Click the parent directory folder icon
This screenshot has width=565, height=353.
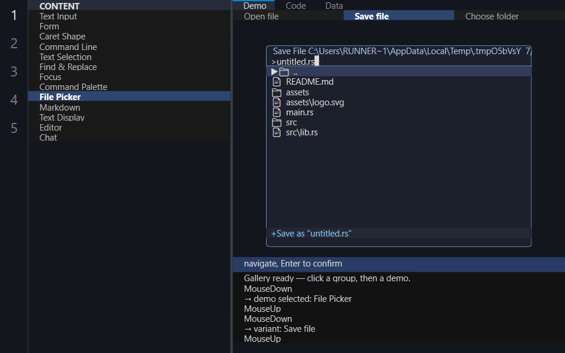284,72
